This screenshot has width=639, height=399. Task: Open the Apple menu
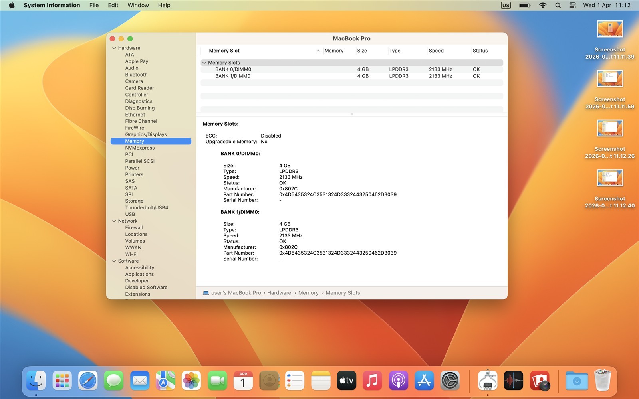tap(12, 5)
